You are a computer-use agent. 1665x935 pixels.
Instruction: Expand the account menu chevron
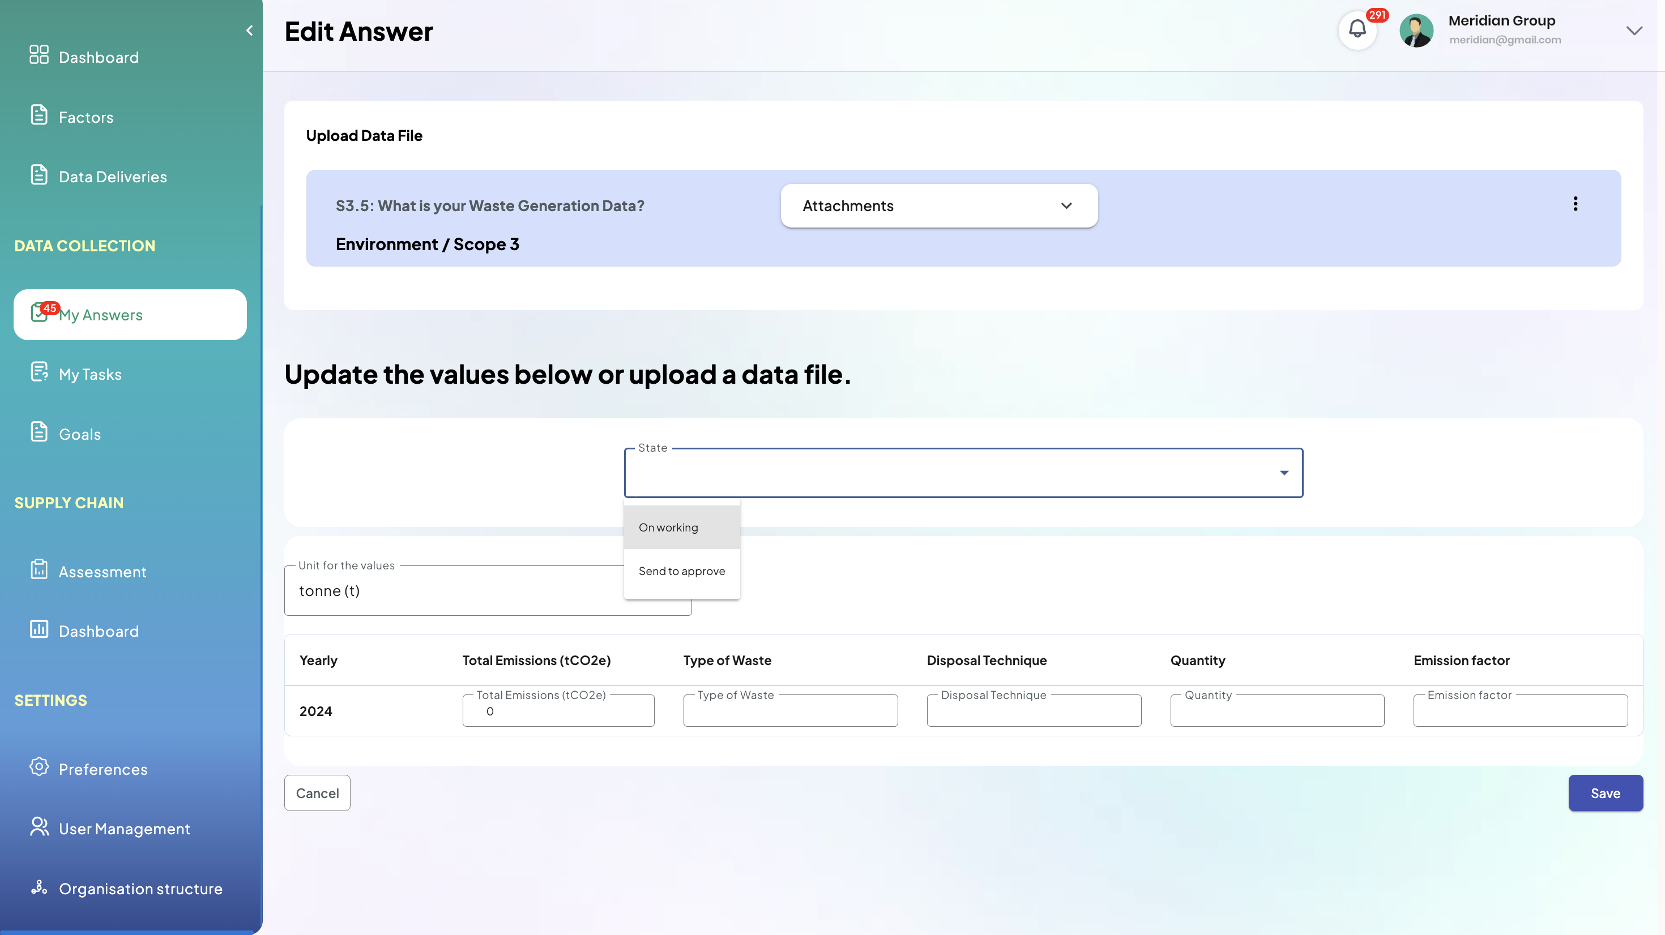[1634, 31]
